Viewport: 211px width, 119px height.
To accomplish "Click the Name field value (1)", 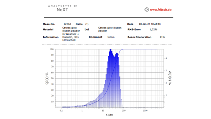I will point(87,24).
